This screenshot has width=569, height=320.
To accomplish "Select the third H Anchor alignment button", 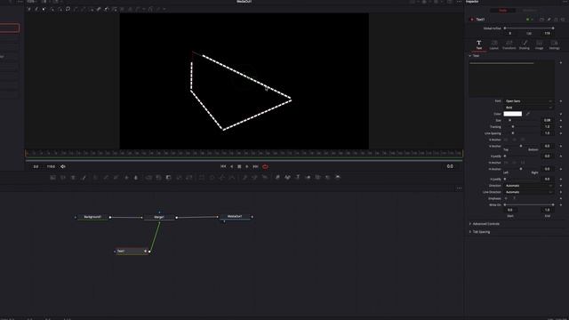I will coord(523,163).
